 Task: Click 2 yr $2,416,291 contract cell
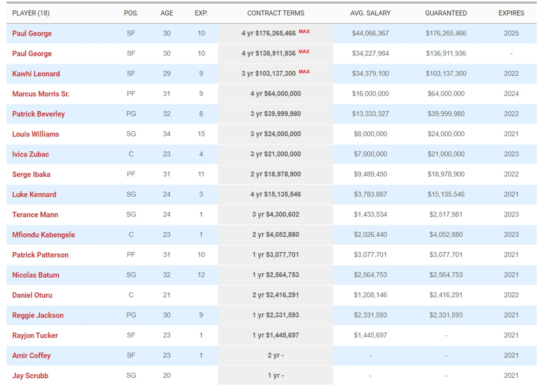[x=276, y=295]
